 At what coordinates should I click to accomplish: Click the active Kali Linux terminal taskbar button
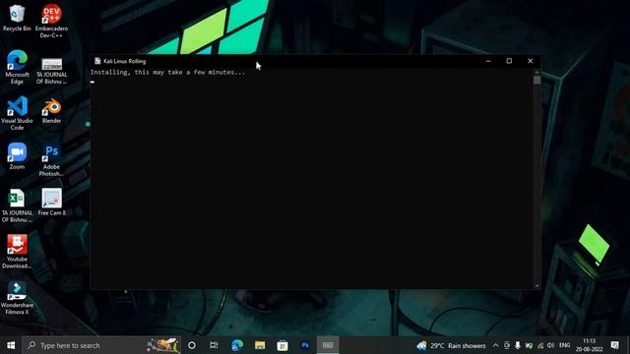[x=328, y=345]
